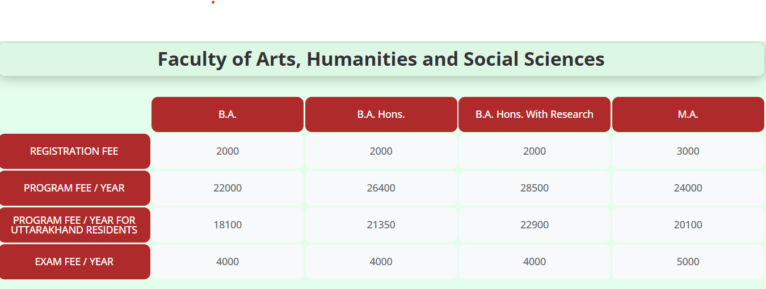The width and height of the screenshot is (766, 289).
Task: Select the 18100 Uttarakhand fee cell
Action: tap(228, 225)
